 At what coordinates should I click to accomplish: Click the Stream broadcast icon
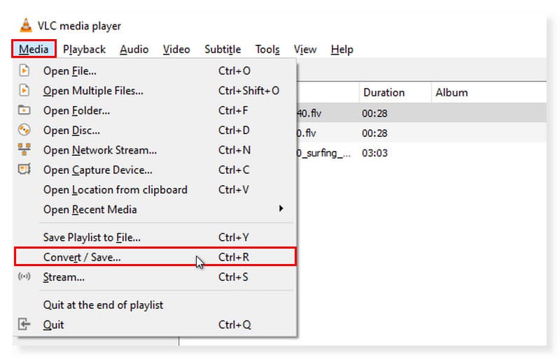[x=24, y=277]
